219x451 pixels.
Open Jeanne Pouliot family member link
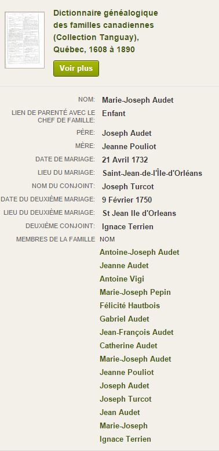pyautogui.click(x=126, y=372)
